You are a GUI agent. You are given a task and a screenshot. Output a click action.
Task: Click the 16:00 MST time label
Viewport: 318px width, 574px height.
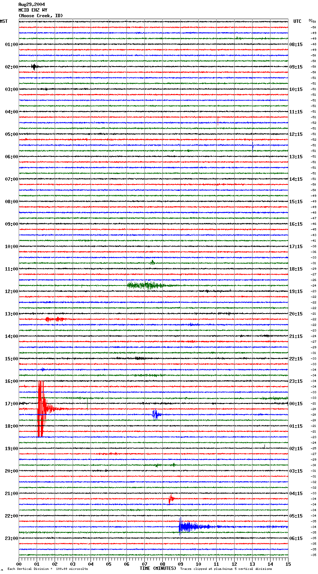coord(12,381)
